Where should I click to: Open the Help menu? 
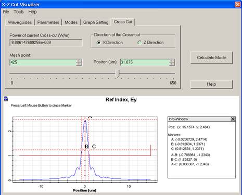pyautogui.click(x=32, y=12)
